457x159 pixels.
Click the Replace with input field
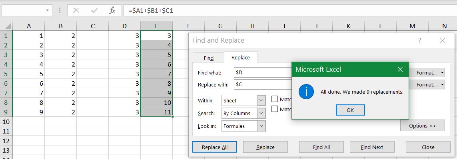[263, 85]
